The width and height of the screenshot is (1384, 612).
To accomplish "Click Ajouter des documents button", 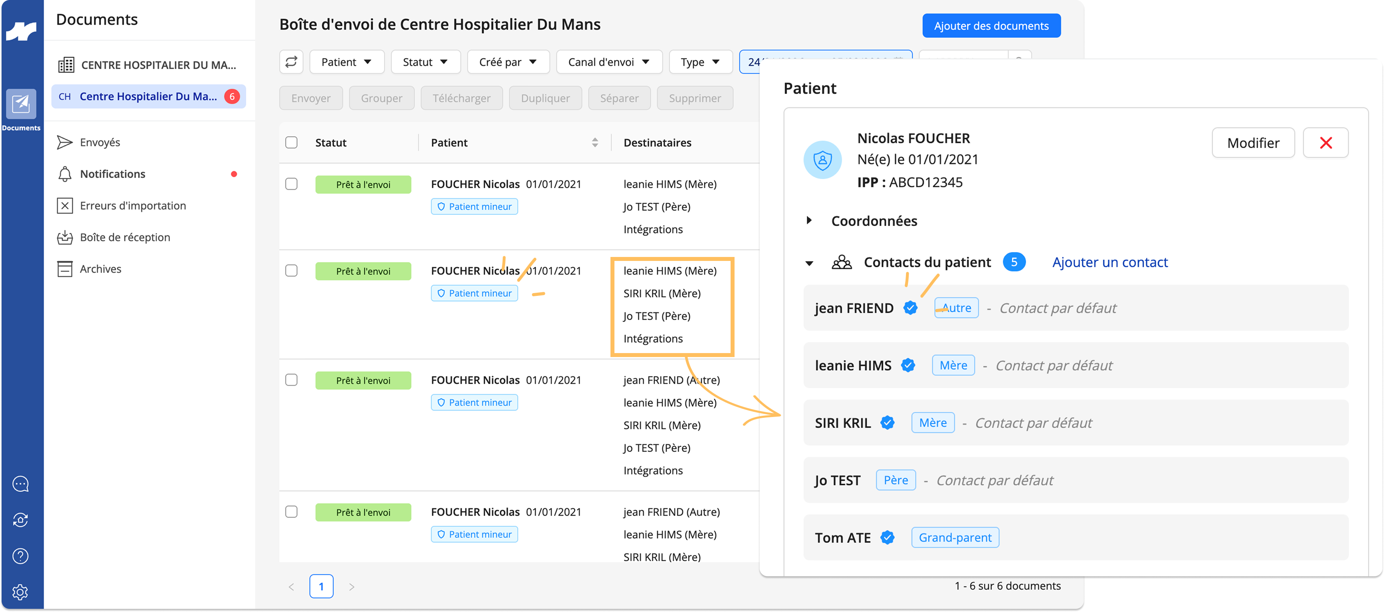I will pyautogui.click(x=991, y=26).
